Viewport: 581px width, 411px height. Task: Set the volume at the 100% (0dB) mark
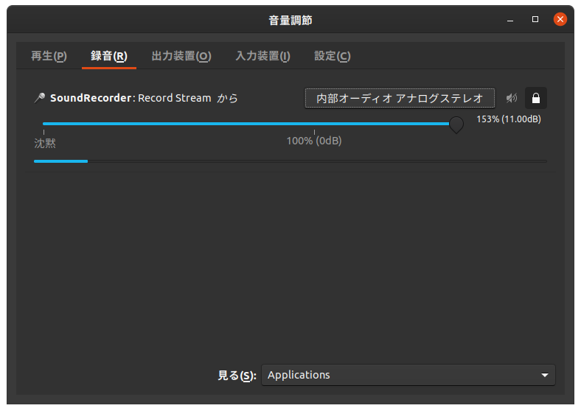[x=314, y=124]
